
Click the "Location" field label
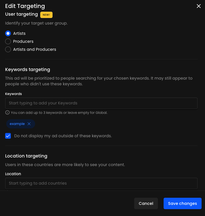coord(13,174)
